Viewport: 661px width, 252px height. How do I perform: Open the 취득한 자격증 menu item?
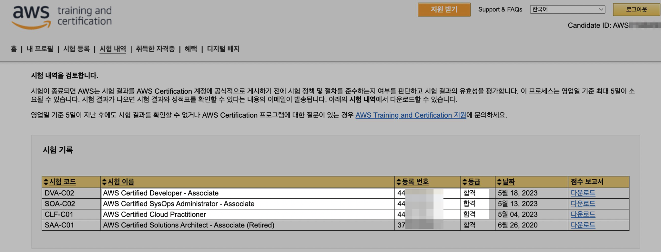[x=155, y=49]
